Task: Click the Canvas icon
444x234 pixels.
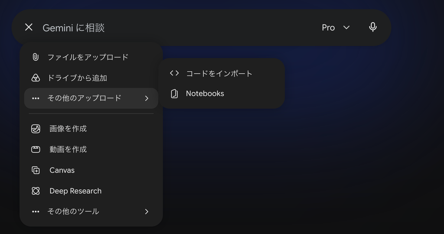Action: coord(36,170)
